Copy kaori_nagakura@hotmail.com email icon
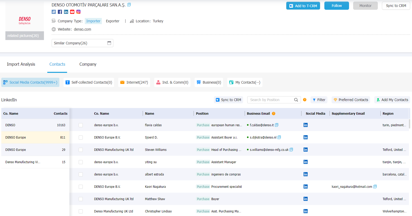412x216 pixels. 375,186
